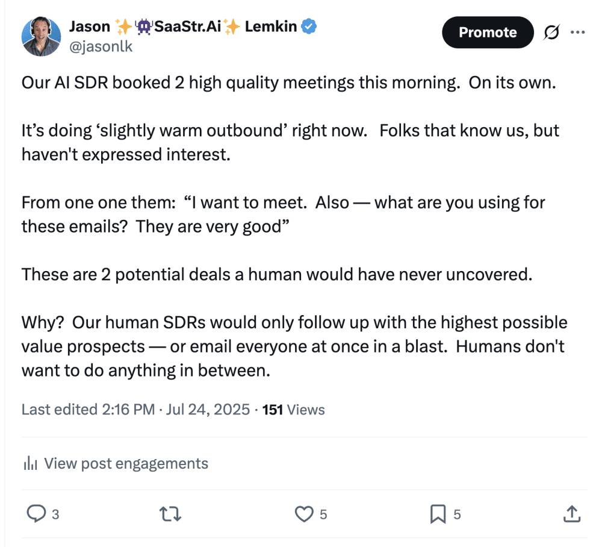
Task: Click the 151 Views count
Action: [294, 410]
